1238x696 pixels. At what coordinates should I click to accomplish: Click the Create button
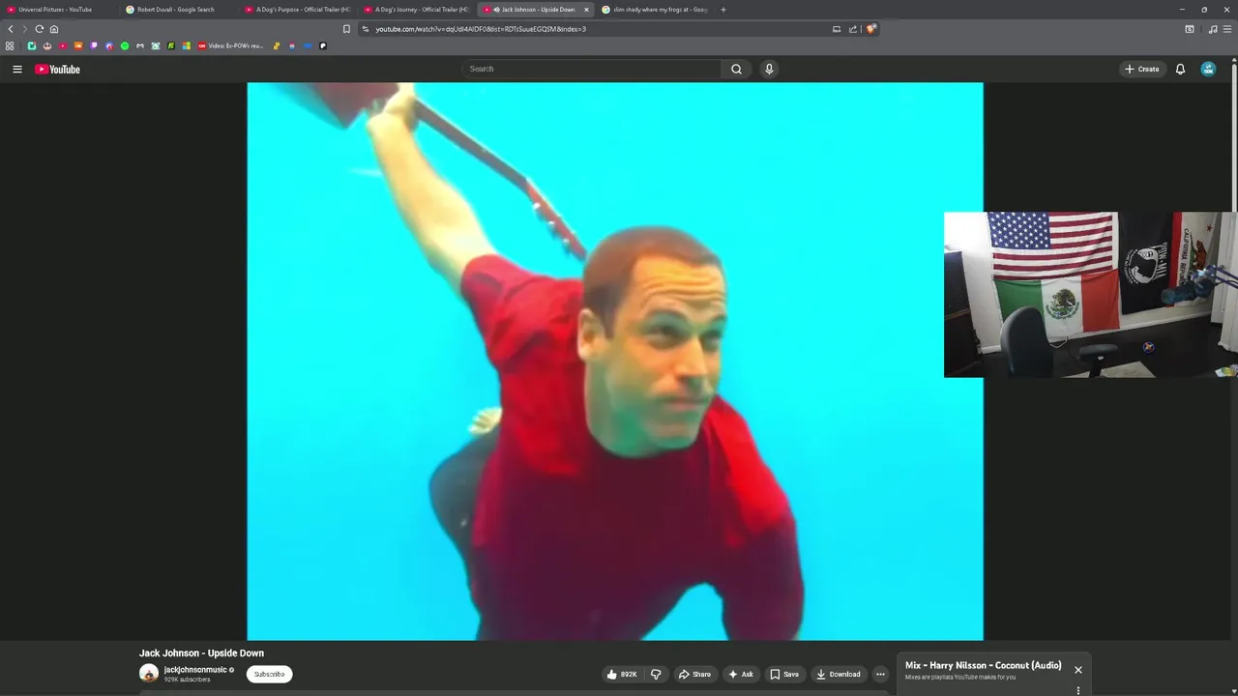(x=1142, y=69)
